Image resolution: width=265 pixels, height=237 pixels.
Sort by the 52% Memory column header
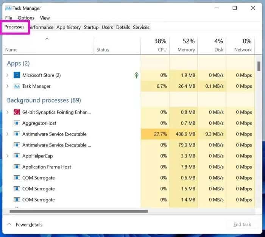184,45
